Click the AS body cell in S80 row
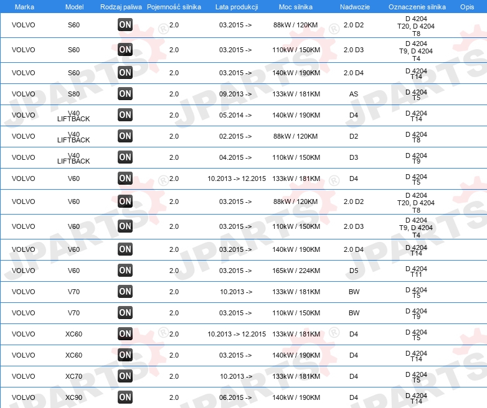The image size is (487, 408). (x=354, y=94)
